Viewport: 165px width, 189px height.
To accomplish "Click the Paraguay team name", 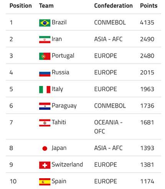I will 64,106.
